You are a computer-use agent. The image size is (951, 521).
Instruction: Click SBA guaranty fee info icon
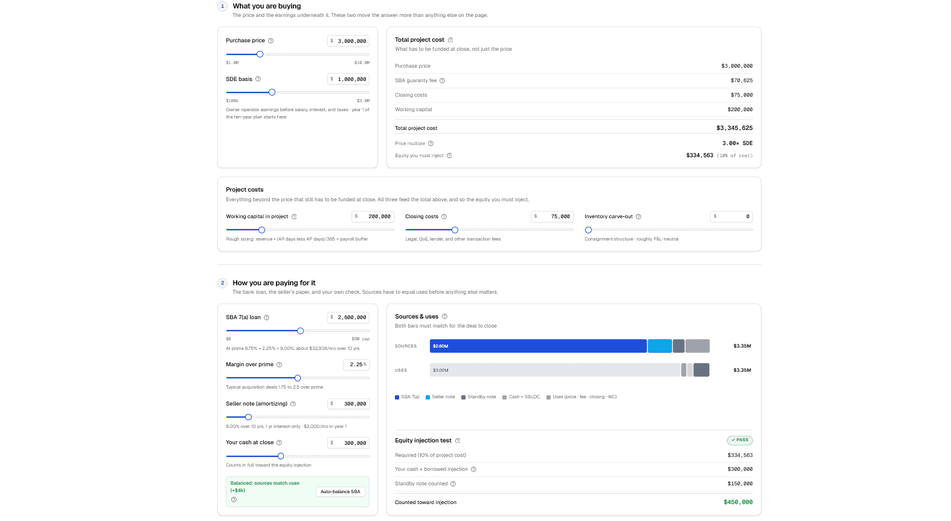click(442, 80)
